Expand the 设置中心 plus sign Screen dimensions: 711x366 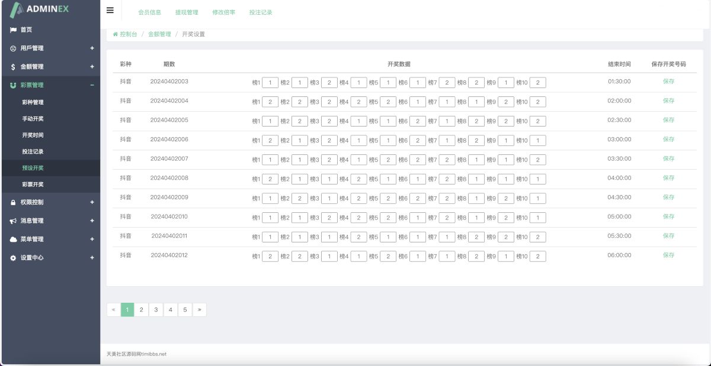click(92, 258)
